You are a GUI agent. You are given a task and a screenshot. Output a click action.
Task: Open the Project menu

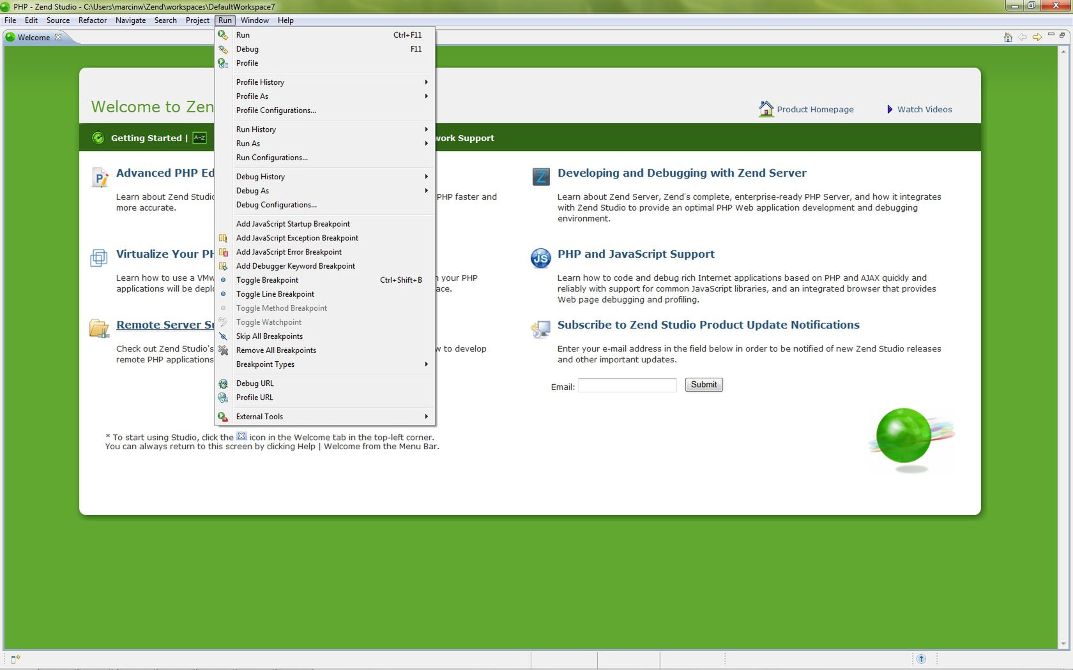click(197, 20)
